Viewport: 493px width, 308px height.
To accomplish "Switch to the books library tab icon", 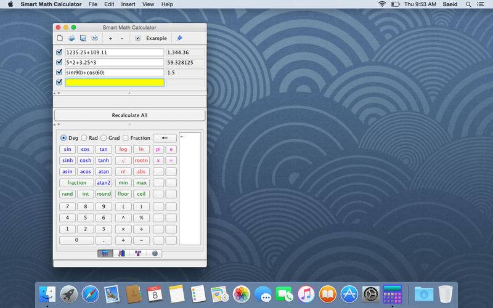I will (x=121, y=253).
